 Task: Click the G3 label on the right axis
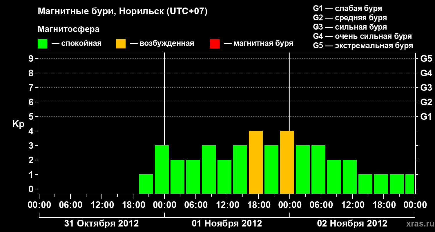426,88
